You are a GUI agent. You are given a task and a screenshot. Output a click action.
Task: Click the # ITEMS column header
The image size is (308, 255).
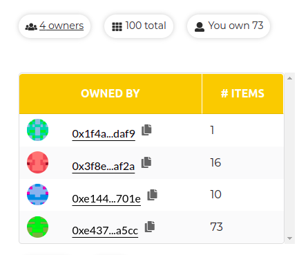242,94
